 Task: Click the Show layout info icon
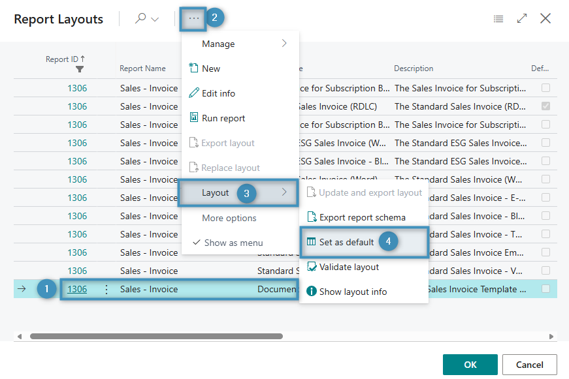pos(312,292)
